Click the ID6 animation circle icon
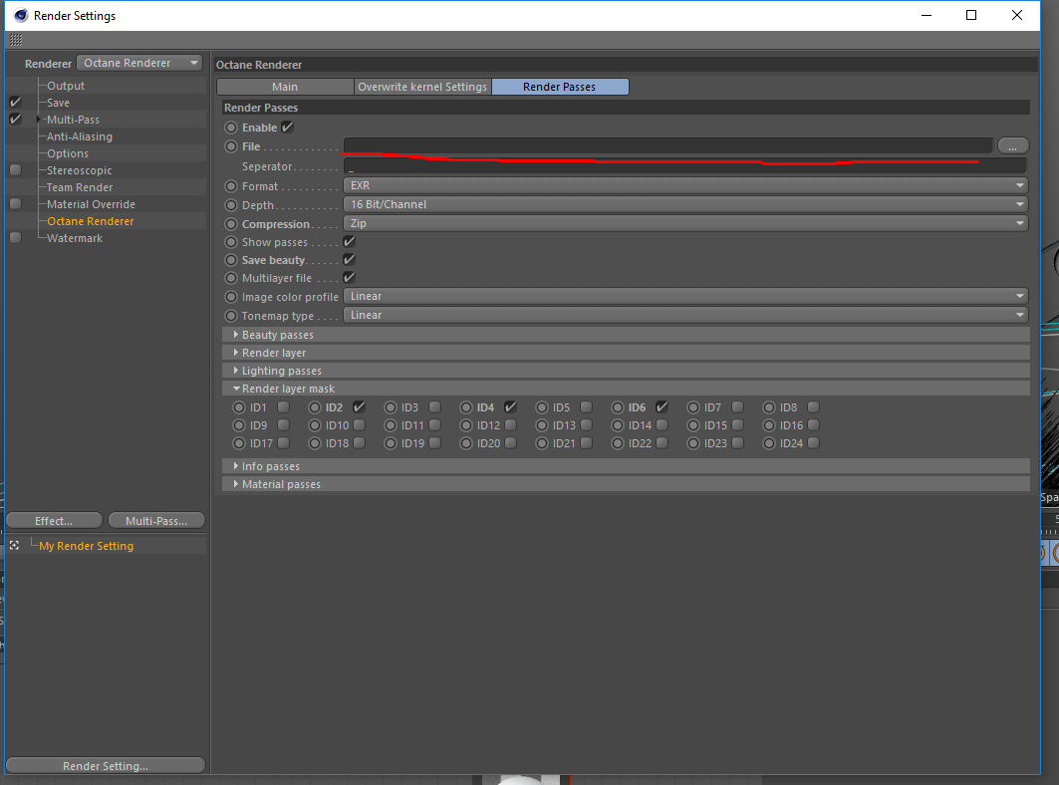The width and height of the screenshot is (1059, 785). [618, 407]
